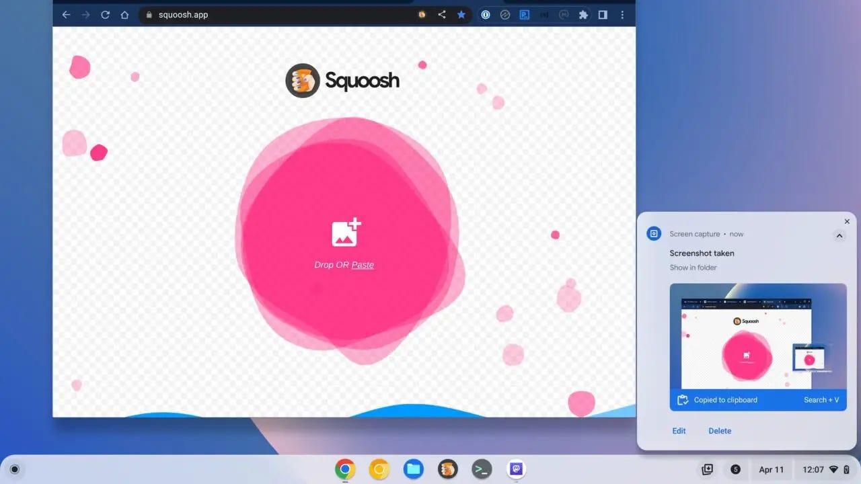This screenshot has height=484, width=861.
Task: Click the Squoosh title text
Action: point(362,81)
